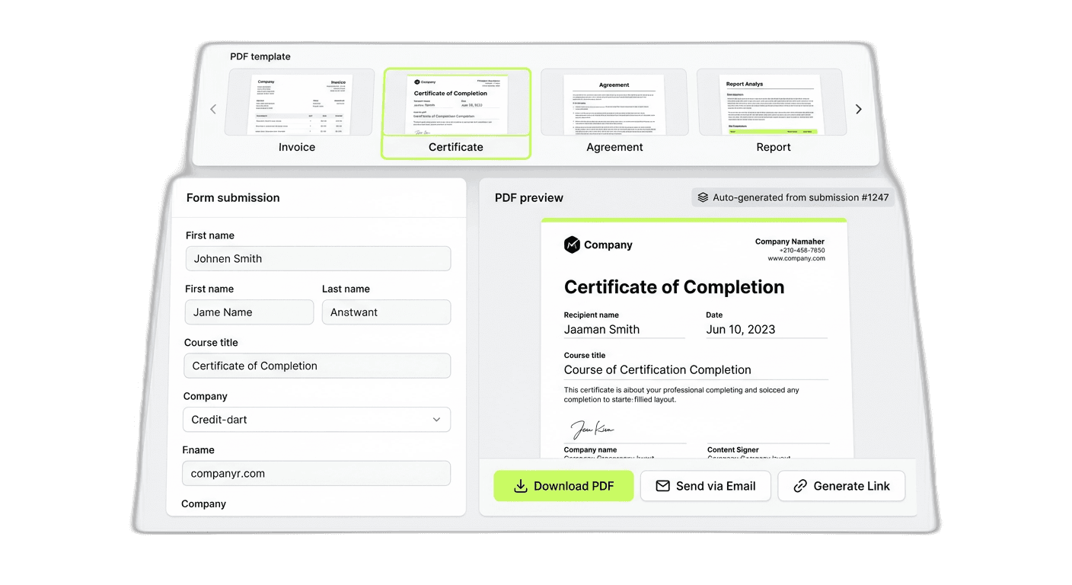This screenshot has width=1072, height=585.
Task: Switch to the PDF preview panel header
Action: [x=528, y=197]
